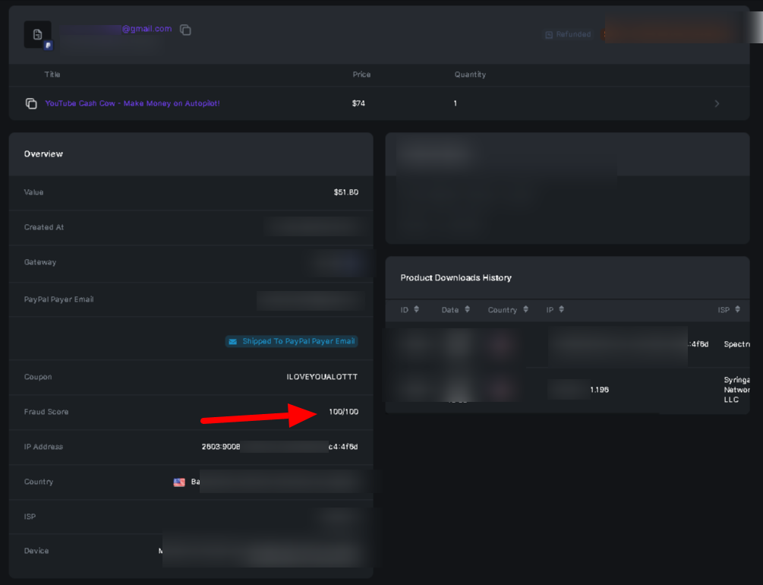Sort downloads by IP column
Image resolution: width=763 pixels, height=585 pixels.
(562, 309)
